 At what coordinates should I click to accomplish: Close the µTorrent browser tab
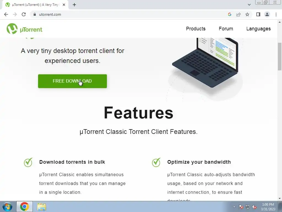(x=64, y=5)
